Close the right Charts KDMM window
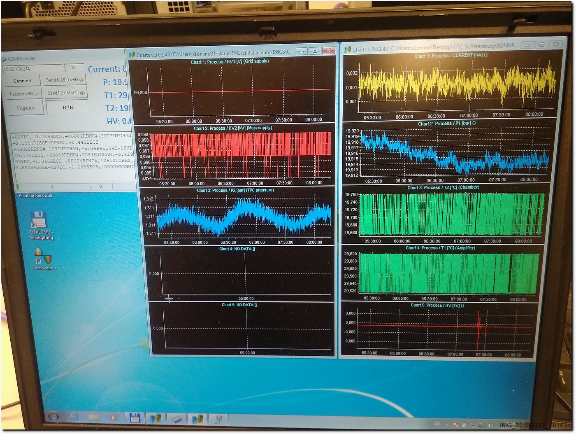Screen dimensions: 576x434 [x=556, y=44]
